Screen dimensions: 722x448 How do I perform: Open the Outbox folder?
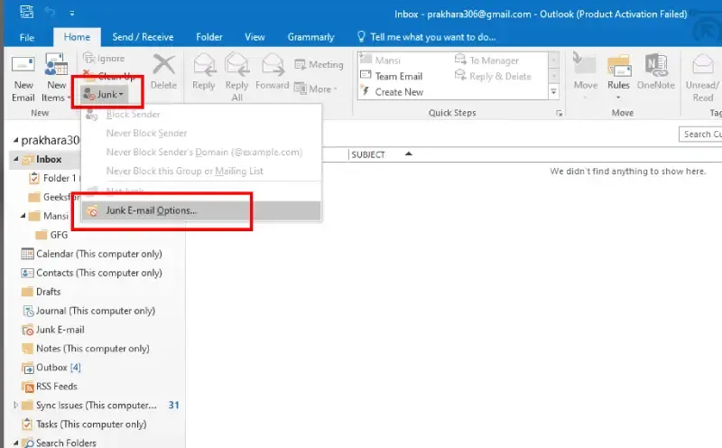pyautogui.click(x=52, y=368)
